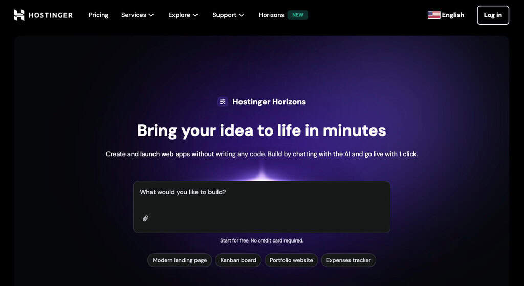Image resolution: width=524 pixels, height=286 pixels.
Task: Expand the Services dropdown menu
Action: [x=137, y=15]
